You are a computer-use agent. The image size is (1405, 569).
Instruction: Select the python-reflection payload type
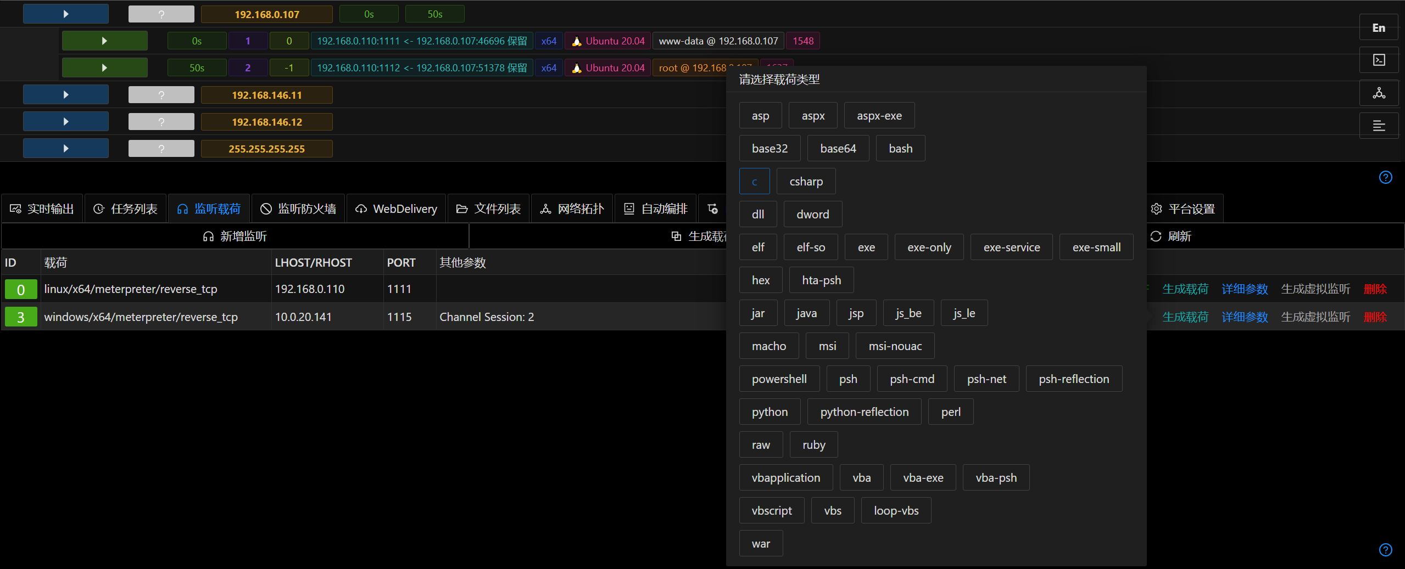pos(865,412)
